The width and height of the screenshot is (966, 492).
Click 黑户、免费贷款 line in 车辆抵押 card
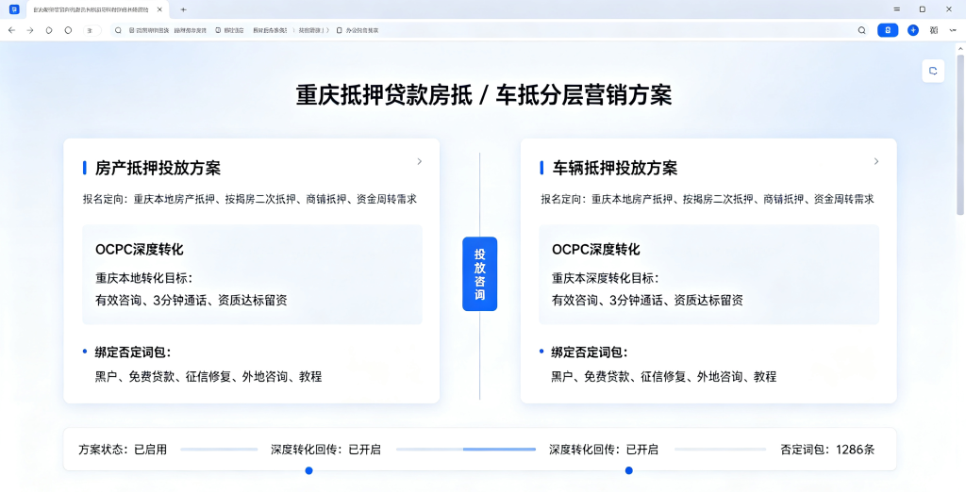tap(663, 377)
